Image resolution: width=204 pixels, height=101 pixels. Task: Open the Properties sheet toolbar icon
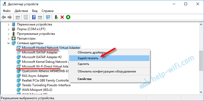[26, 17]
